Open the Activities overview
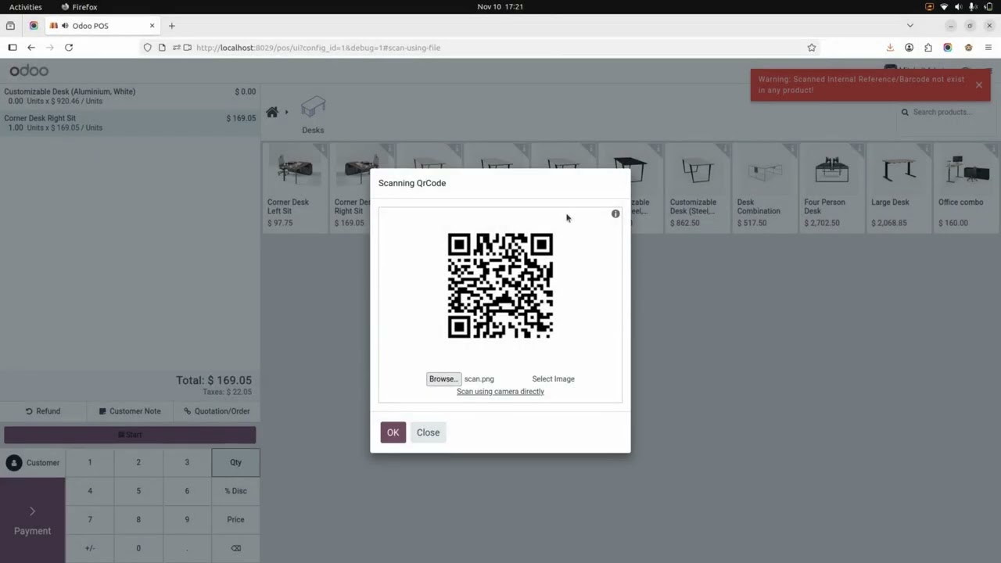 (x=26, y=7)
